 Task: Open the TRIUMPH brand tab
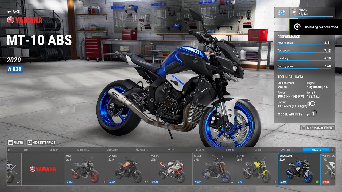tap(229, 150)
